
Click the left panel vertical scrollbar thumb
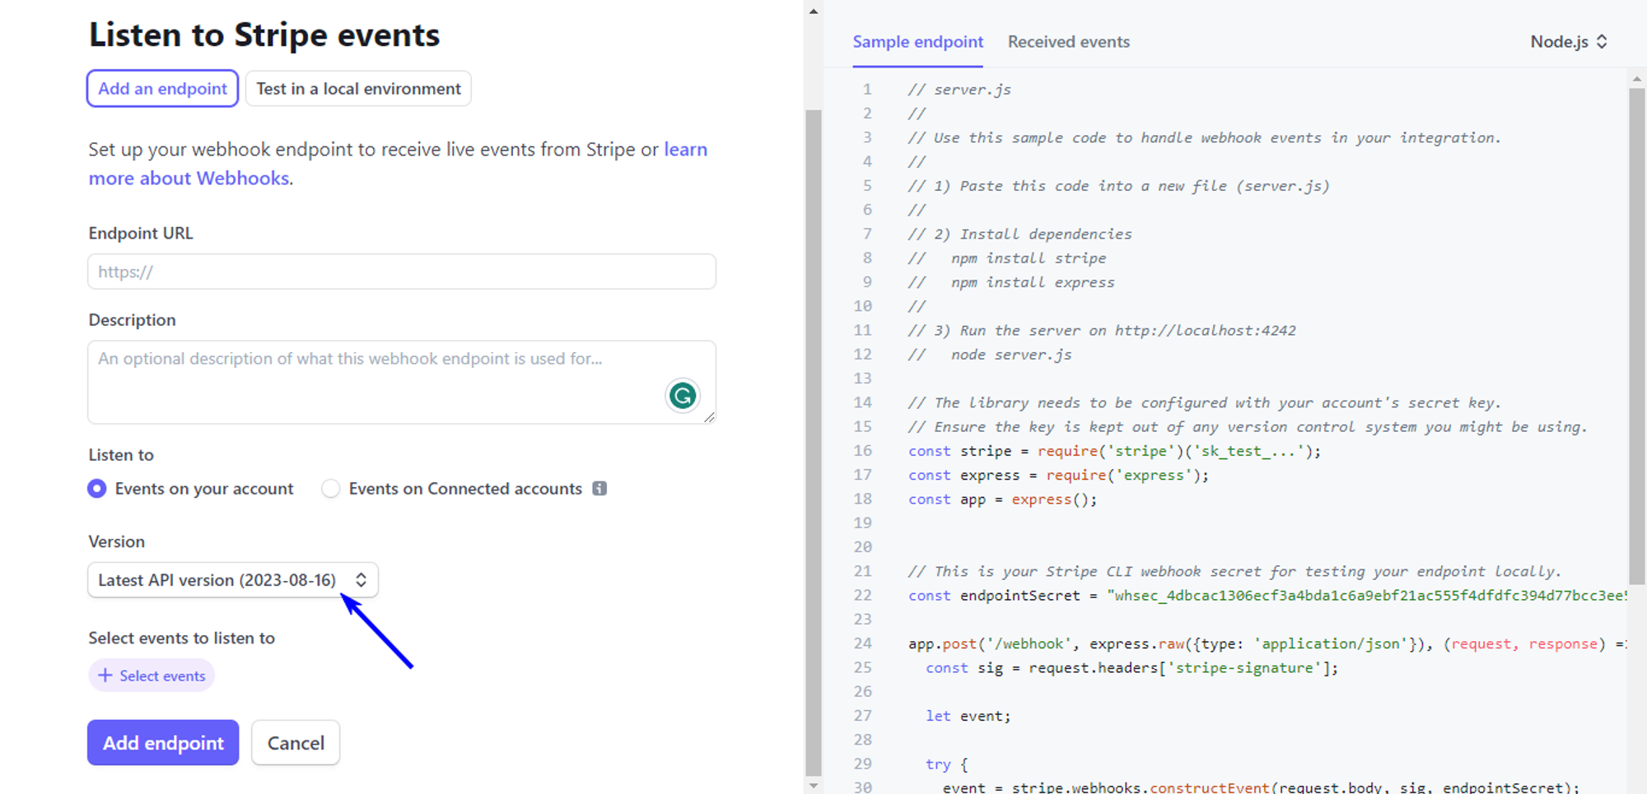coord(814,442)
